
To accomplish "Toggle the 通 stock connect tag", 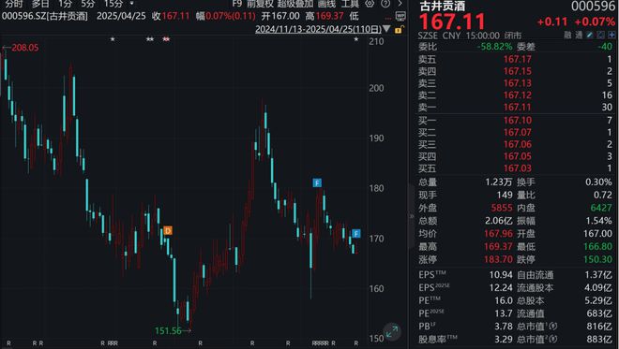I will click(579, 35).
